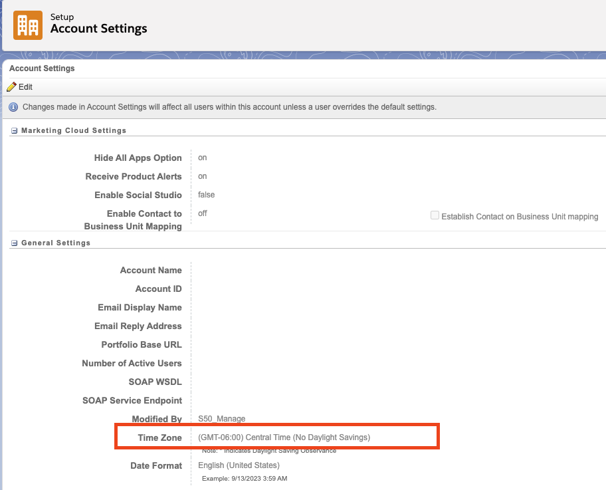Viewport: 606px width, 490px height.
Task: Click the Hide All Apps Option 'on' value
Action: pyautogui.click(x=203, y=158)
